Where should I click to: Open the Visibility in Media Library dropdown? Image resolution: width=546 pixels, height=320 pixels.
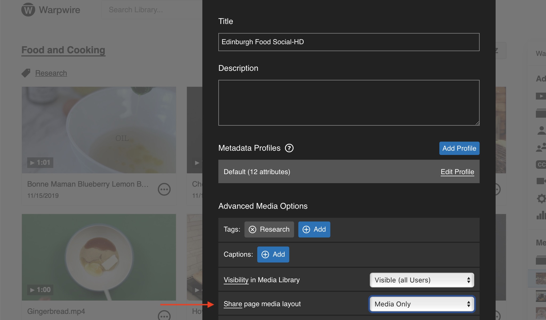coord(422,280)
